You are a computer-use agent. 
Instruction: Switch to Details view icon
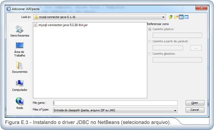click(186, 17)
